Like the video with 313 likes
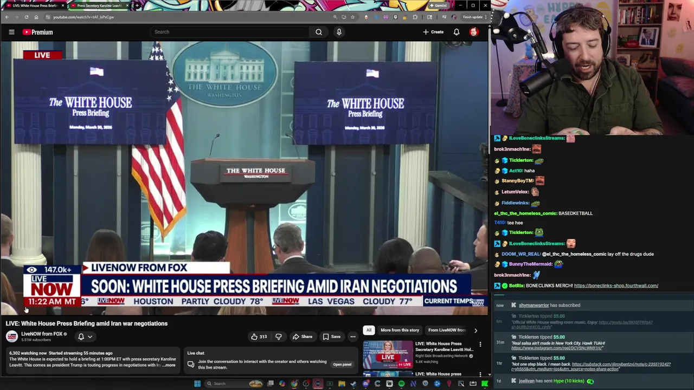The height and width of the screenshot is (390, 694). [x=259, y=336]
